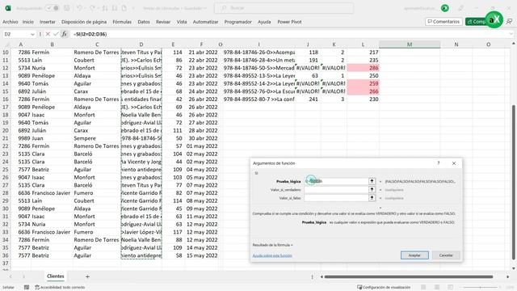The image size is (517, 291).
Task: Open the Insertar ribbon tab
Action: 48,22
